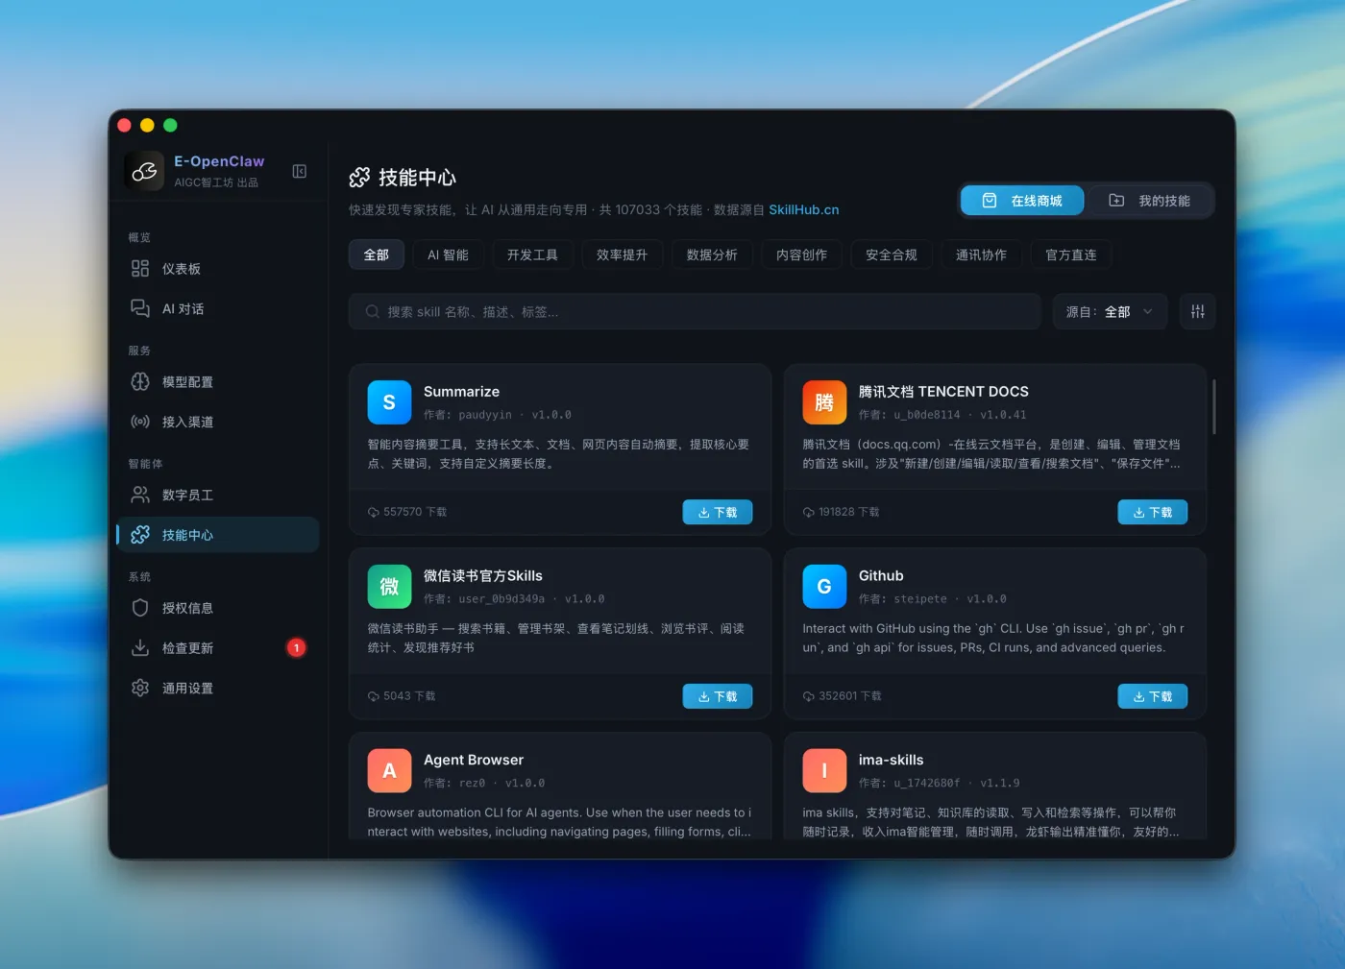Click the 5043 下载 count

(x=409, y=696)
